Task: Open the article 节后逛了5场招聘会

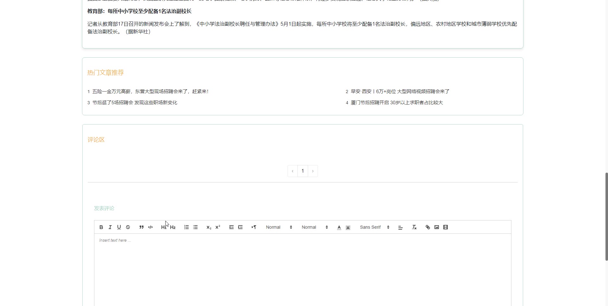Action: coord(135,103)
